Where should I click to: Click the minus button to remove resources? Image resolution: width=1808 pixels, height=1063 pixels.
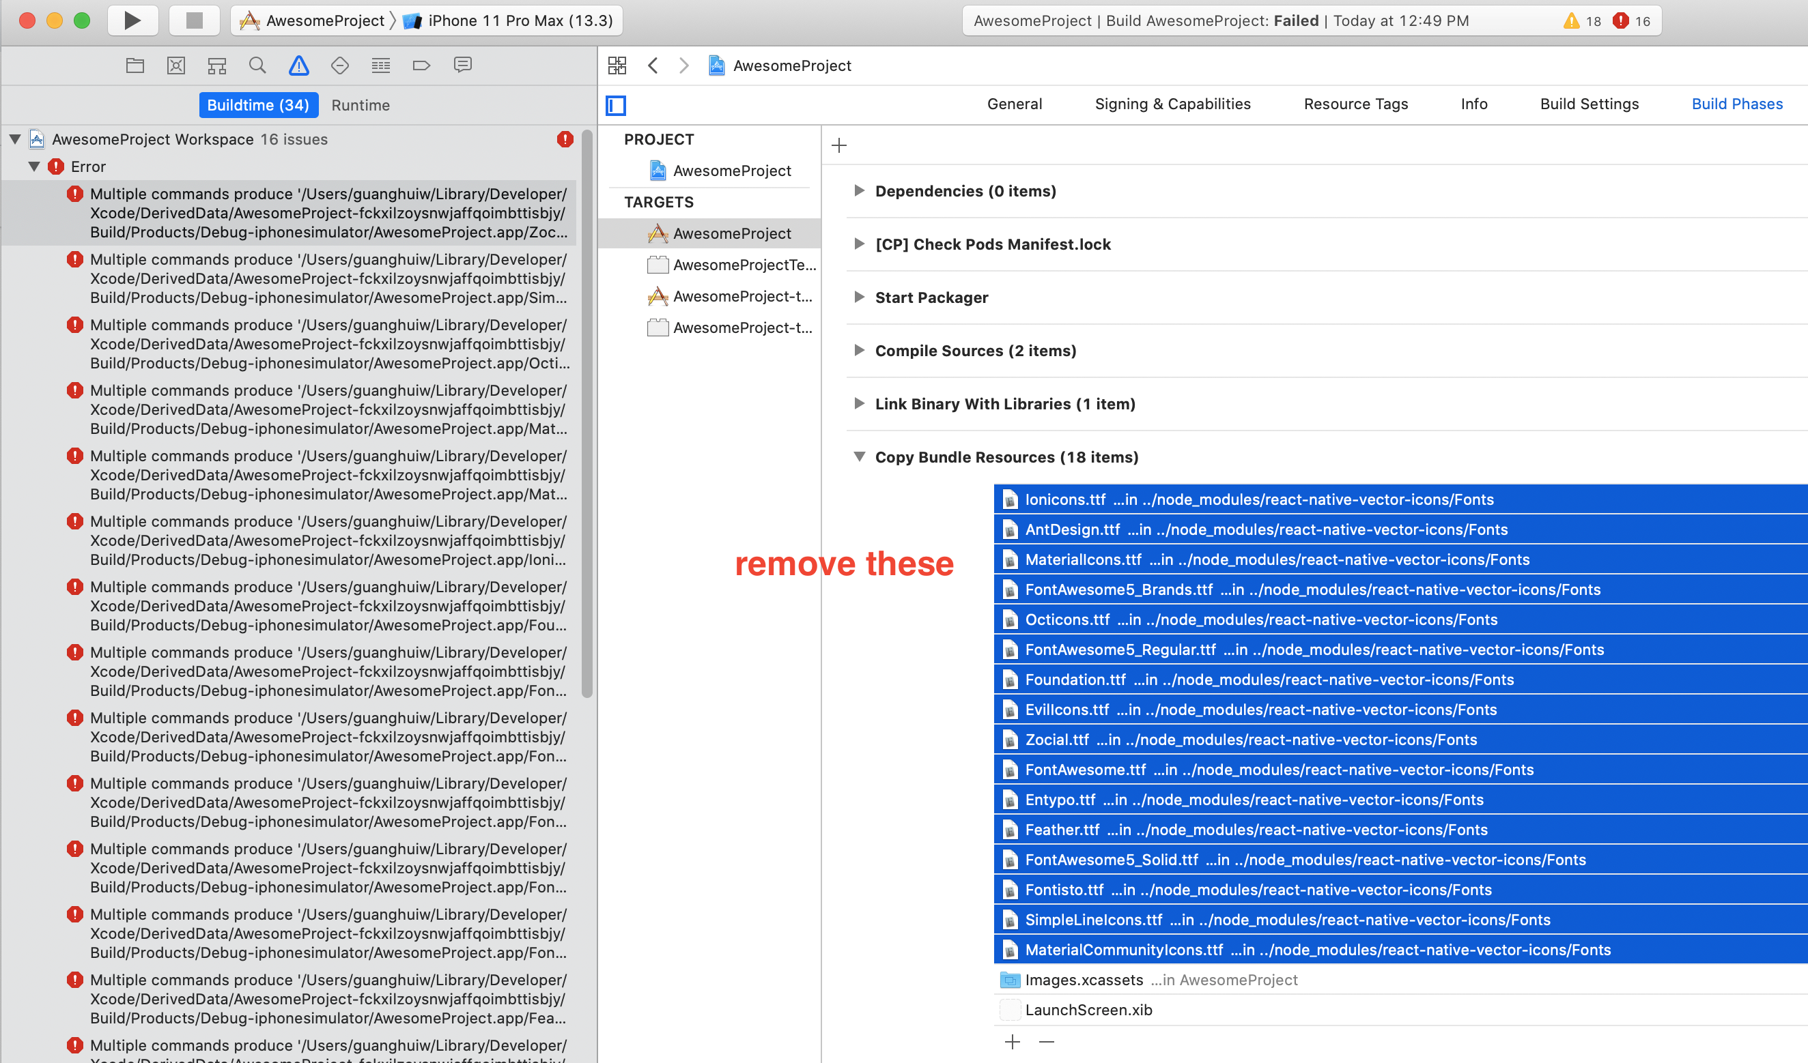(x=1046, y=1041)
